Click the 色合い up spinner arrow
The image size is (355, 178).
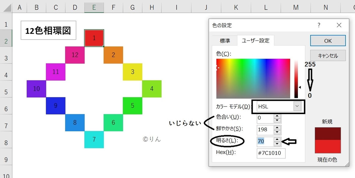click(x=277, y=116)
